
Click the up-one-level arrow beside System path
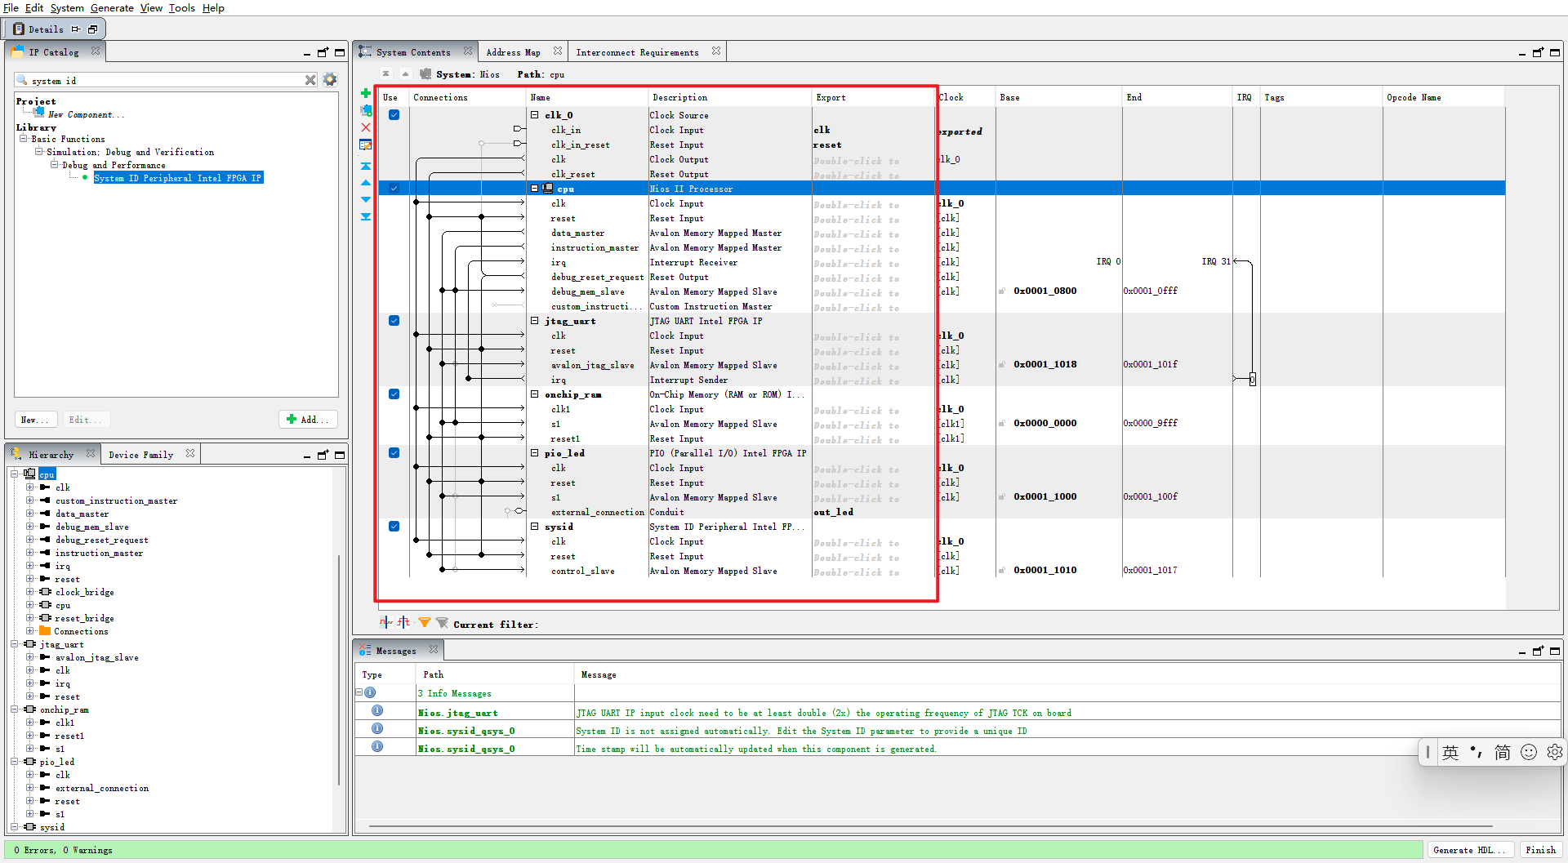405,74
